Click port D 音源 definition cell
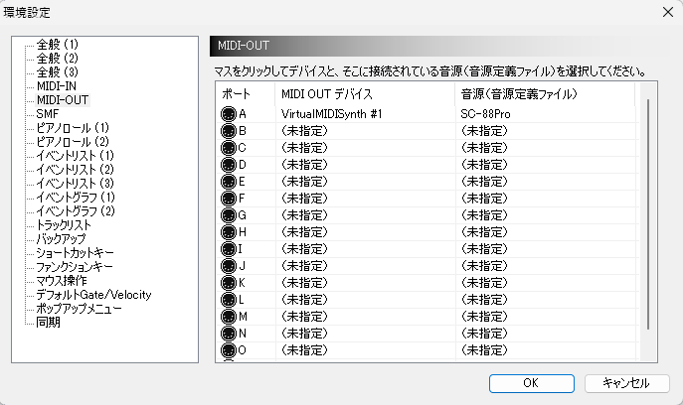This screenshot has height=405, width=683. point(546,166)
